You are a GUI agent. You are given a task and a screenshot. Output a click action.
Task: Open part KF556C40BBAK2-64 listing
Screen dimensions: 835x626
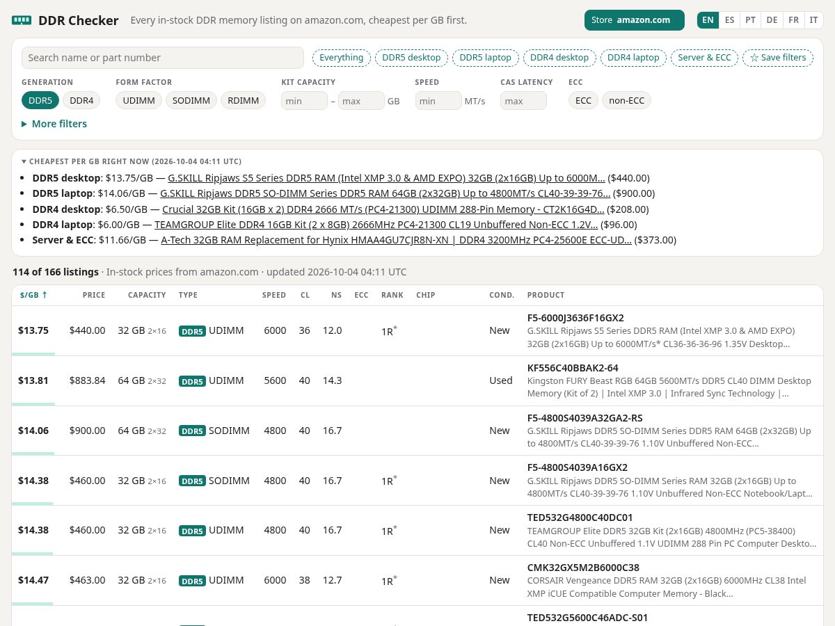573,368
